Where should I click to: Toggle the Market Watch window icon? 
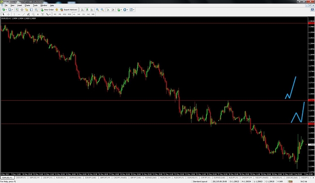coord(17,10)
